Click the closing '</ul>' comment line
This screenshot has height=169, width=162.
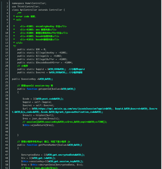tap(18, 43)
